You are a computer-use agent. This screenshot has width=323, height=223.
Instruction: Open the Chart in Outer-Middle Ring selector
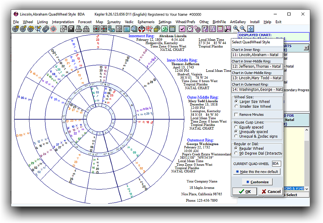coord(257,78)
